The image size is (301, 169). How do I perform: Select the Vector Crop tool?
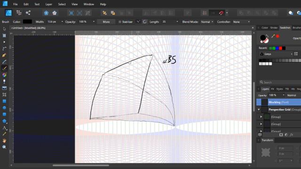(x=4, y=94)
